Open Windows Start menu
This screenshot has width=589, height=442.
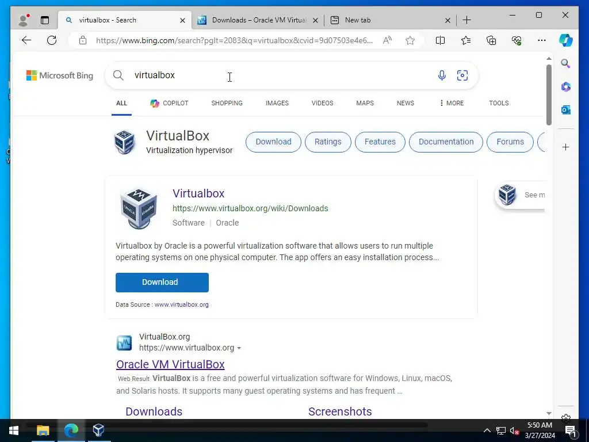pos(14,430)
